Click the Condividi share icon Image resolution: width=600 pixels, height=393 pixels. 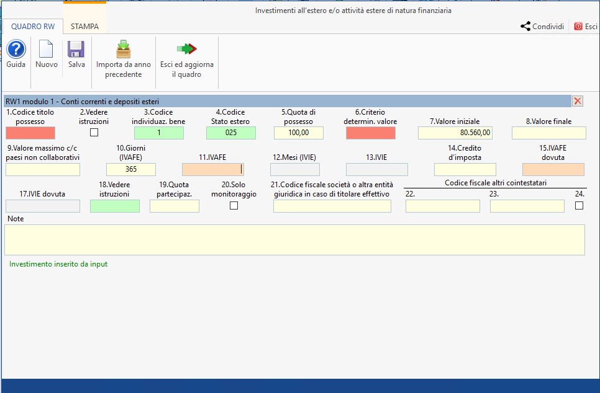tap(526, 26)
